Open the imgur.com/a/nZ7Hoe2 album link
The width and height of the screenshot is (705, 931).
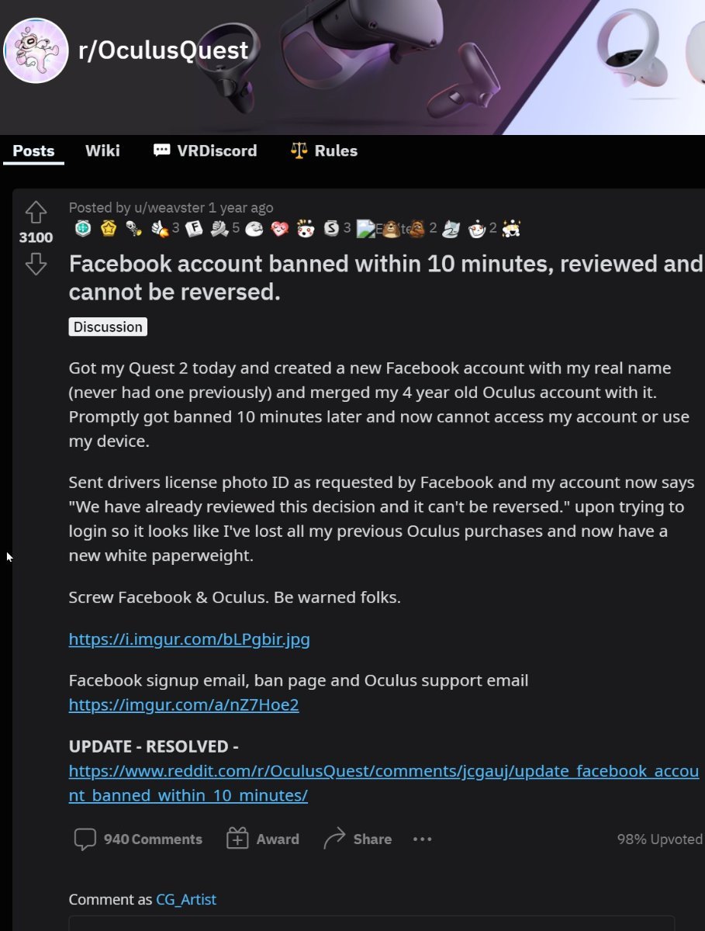(x=184, y=704)
